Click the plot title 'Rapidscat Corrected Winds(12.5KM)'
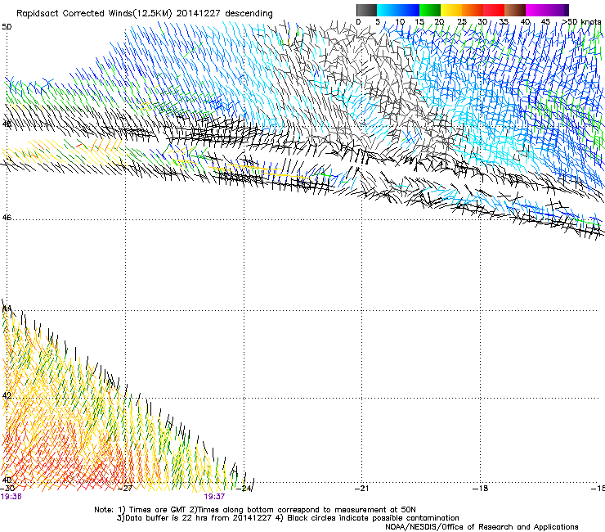605x532 pixels. point(94,14)
